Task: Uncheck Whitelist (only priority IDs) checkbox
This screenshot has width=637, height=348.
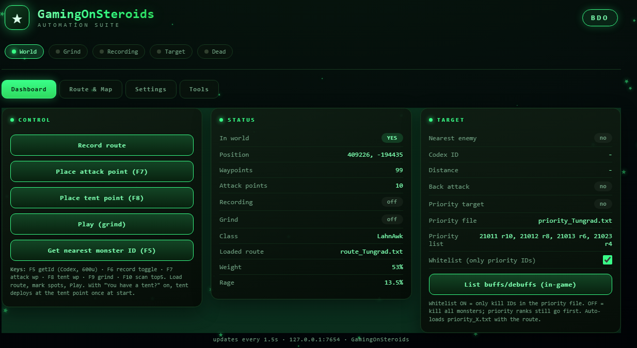Action: pos(608,260)
